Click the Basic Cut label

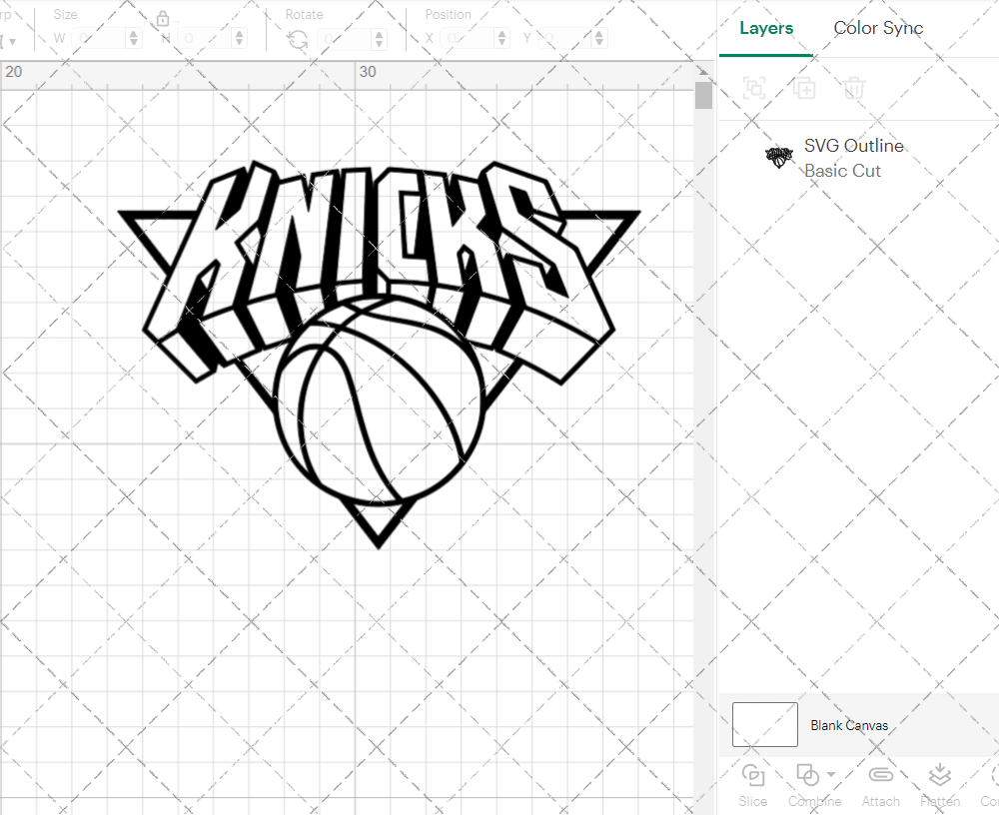tap(842, 171)
